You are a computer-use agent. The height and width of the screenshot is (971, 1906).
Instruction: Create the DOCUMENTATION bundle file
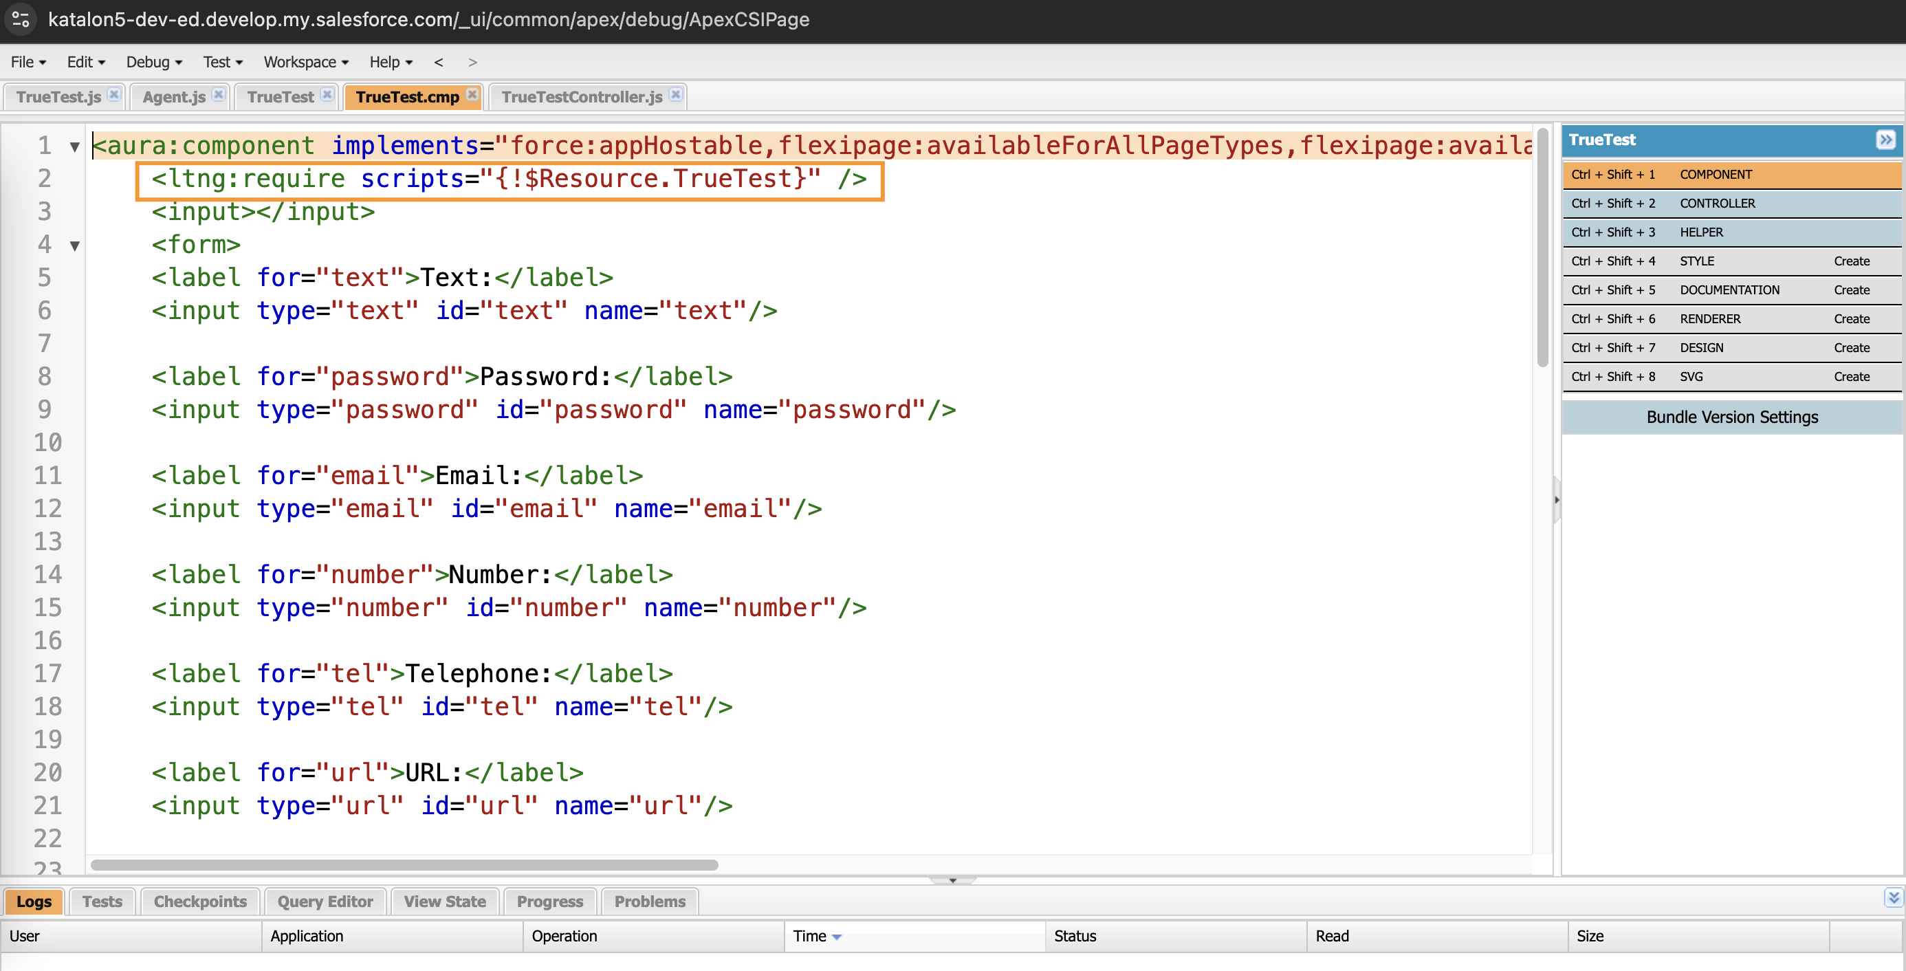click(1851, 290)
